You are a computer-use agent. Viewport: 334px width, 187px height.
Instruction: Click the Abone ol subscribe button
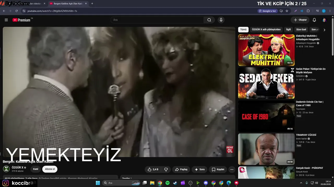[x=50, y=169]
